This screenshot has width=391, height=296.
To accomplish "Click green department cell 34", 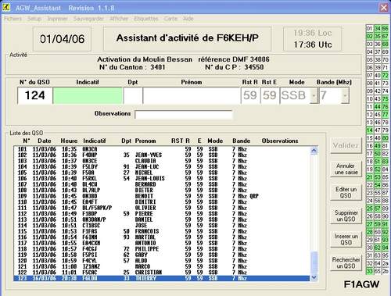I will [378, 28].
